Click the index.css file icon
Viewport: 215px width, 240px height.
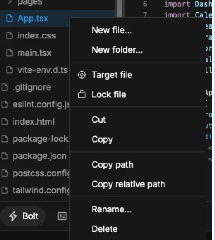click(9, 35)
